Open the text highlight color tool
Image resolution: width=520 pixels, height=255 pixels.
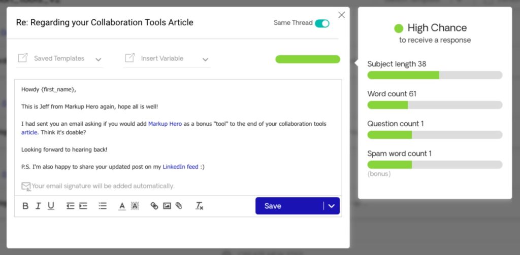(x=135, y=206)
